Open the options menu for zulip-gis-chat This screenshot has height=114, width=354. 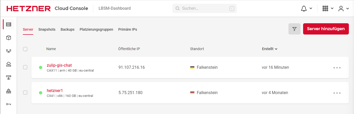pos(337,68)
